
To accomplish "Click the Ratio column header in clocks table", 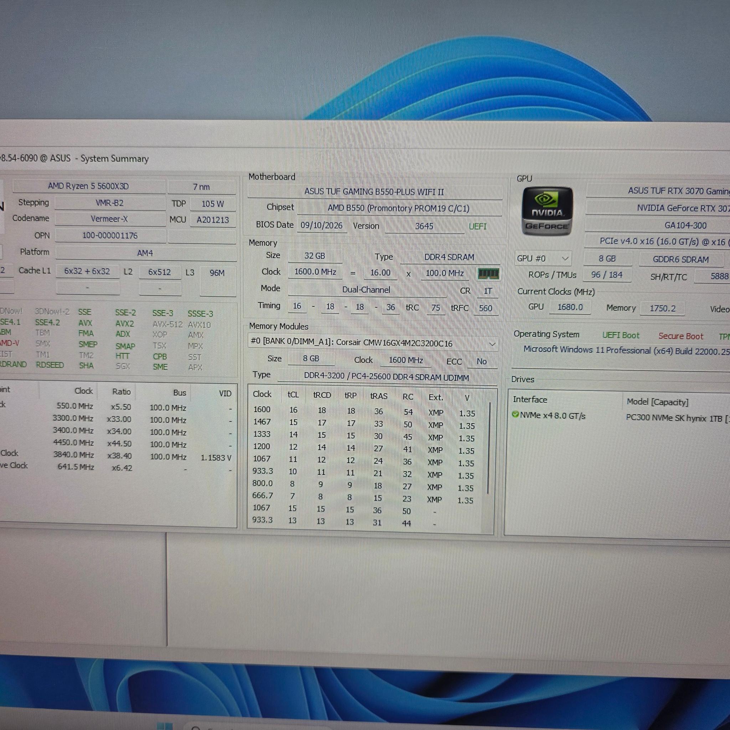I will tap(121, 392).
